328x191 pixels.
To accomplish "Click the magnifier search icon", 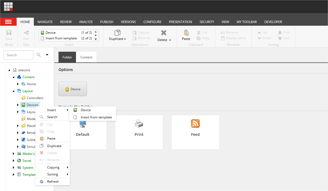I will tap(38, 55).
